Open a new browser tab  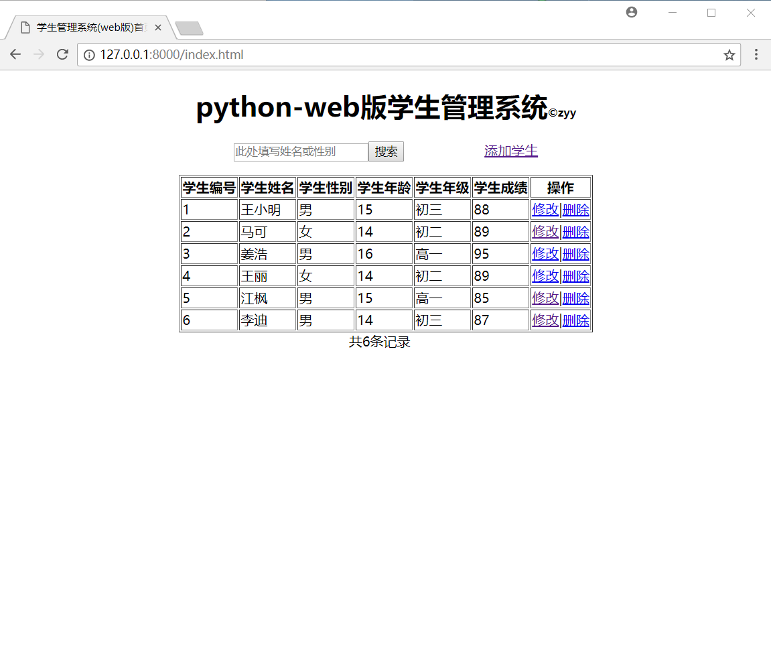coord(189,27)
